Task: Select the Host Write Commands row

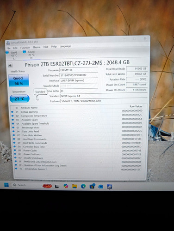Action: tap(77, 143)
